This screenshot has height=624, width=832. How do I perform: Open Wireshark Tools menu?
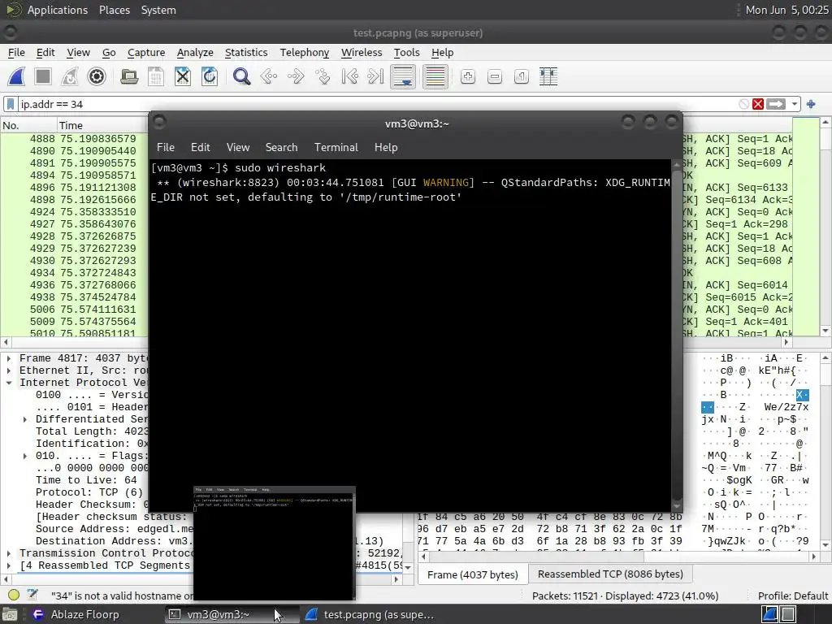point(406,53)
